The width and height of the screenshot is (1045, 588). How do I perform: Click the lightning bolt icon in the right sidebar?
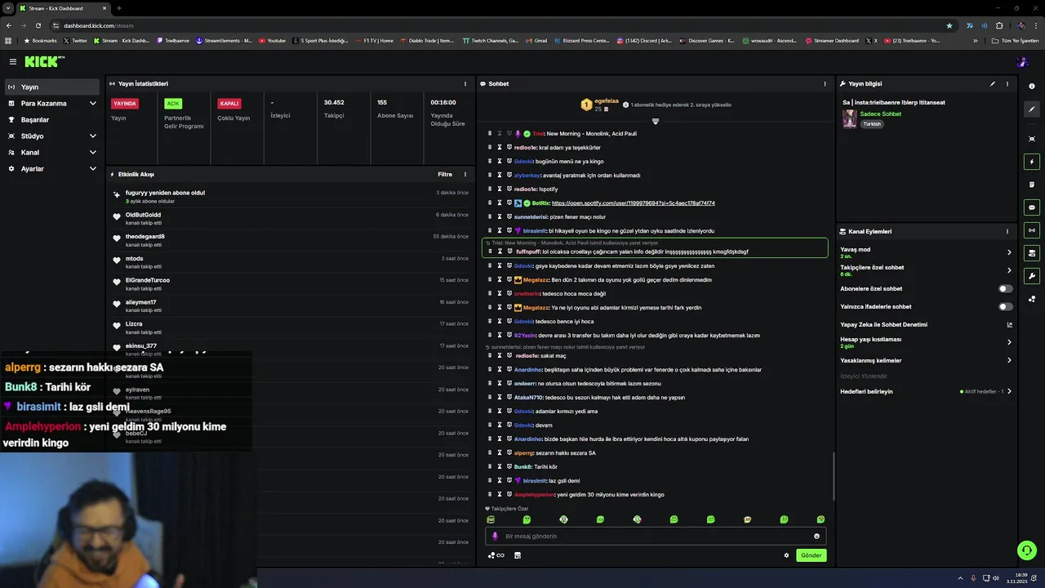[1032, 162]
